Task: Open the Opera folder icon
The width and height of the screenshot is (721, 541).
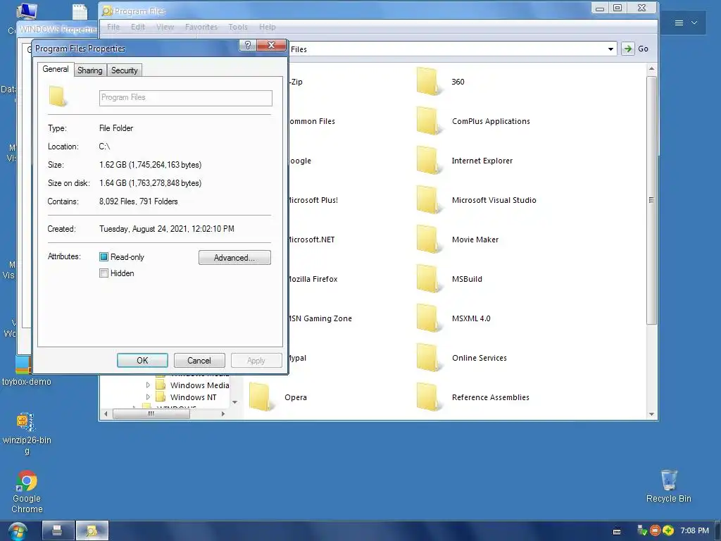Action: tap(261, 397)
